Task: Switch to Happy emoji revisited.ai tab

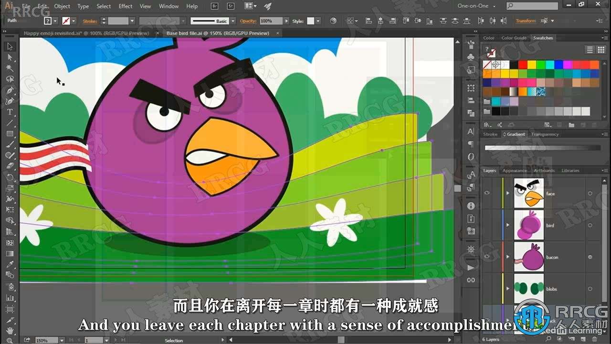Action: [86, 33]
